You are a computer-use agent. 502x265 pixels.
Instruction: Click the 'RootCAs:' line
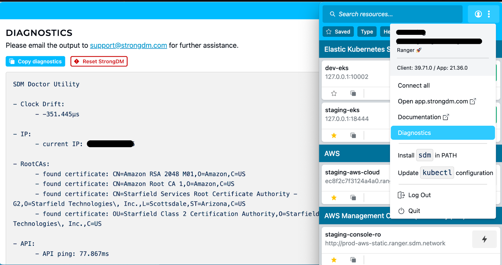pos(31,164)
